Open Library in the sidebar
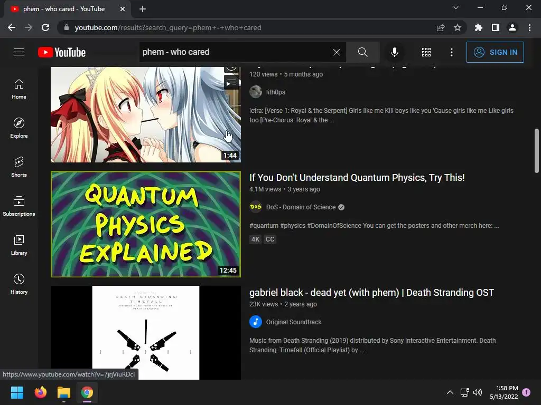Image resolution: width=541 pixels, height=405 pixels. click(19, 245)
